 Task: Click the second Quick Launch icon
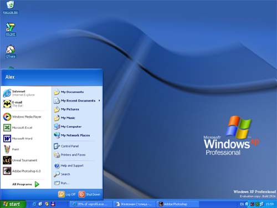pyautogui.click(x=40, y=204)
